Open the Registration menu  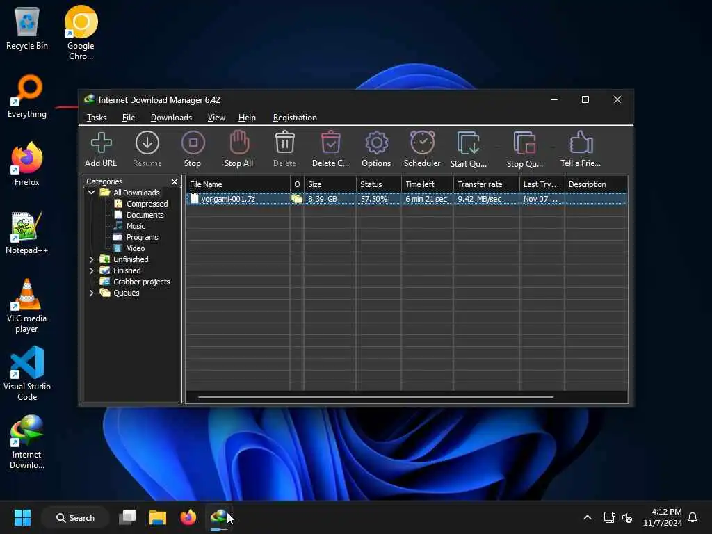(x=295, y=118)
